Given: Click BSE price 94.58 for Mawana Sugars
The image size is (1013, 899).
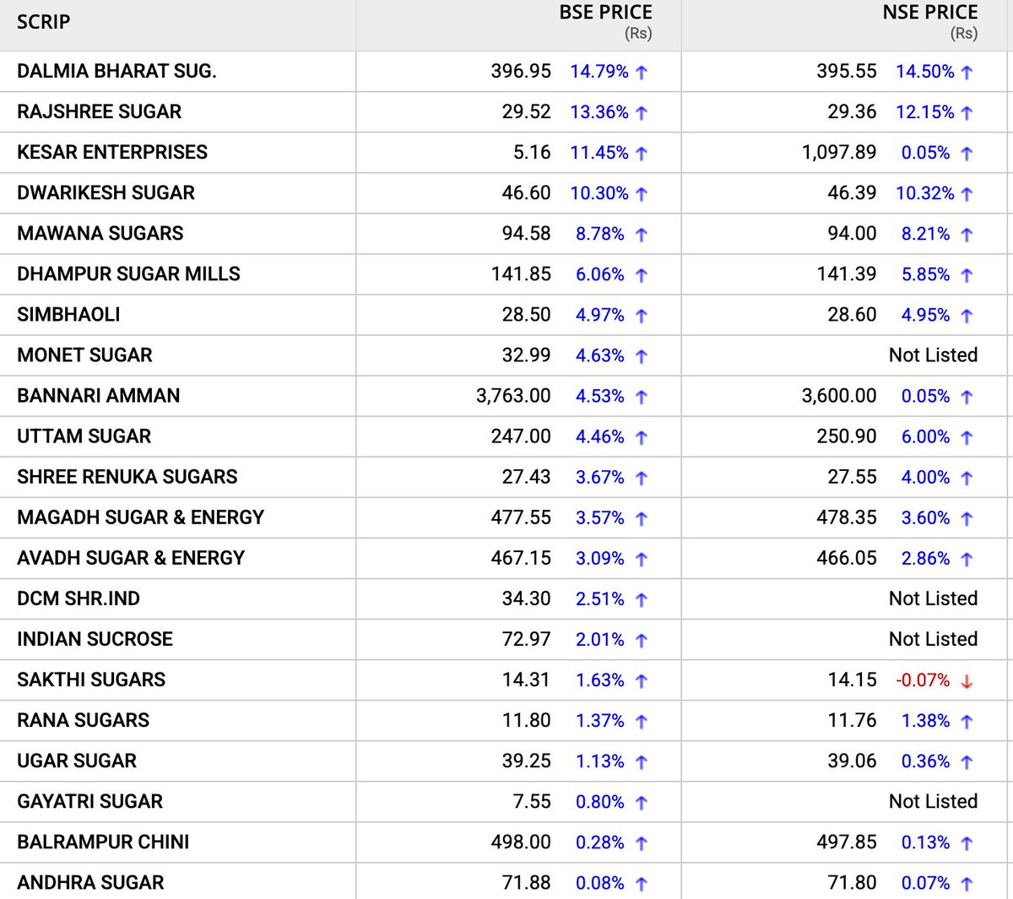Looking at the screenshot, I should click(526, 233).
